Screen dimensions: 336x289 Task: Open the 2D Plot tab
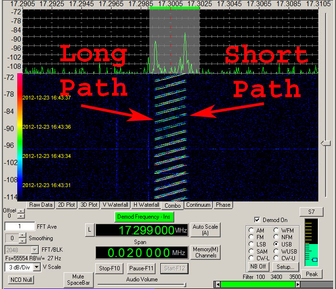pyautogui.click(x=67, y=205)
